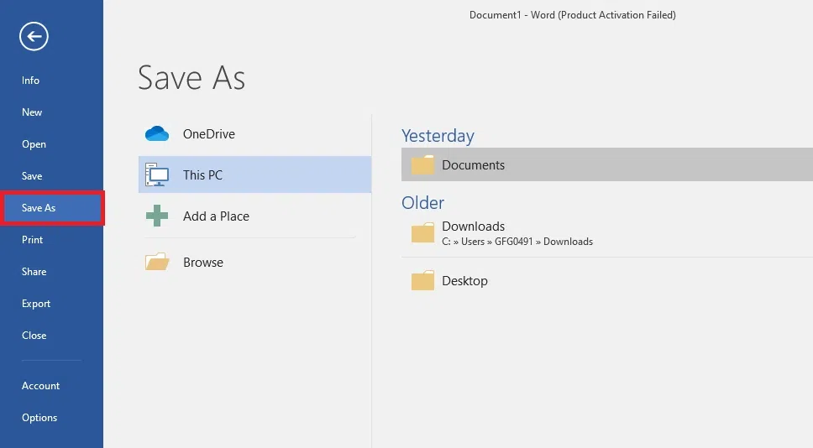The image size is (813, 448).
Task: Select New in the backstage sidebar
Action: point(32,112)
